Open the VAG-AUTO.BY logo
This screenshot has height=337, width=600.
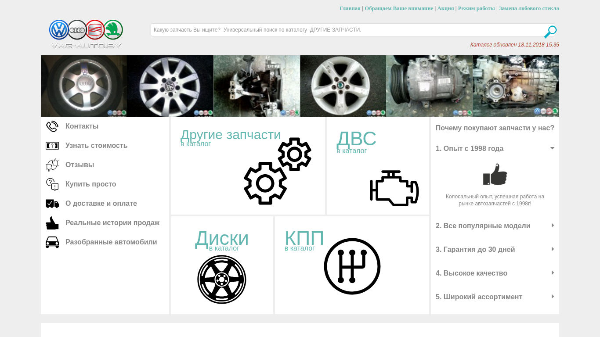pos(86,34)
